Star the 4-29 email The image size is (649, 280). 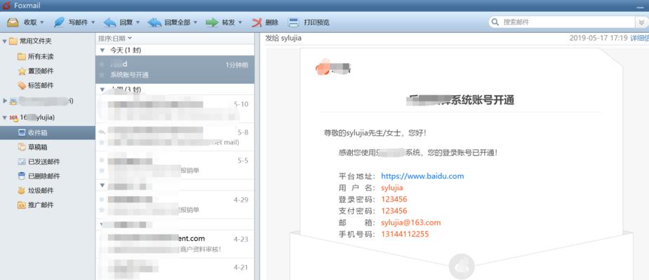(102, 210)
